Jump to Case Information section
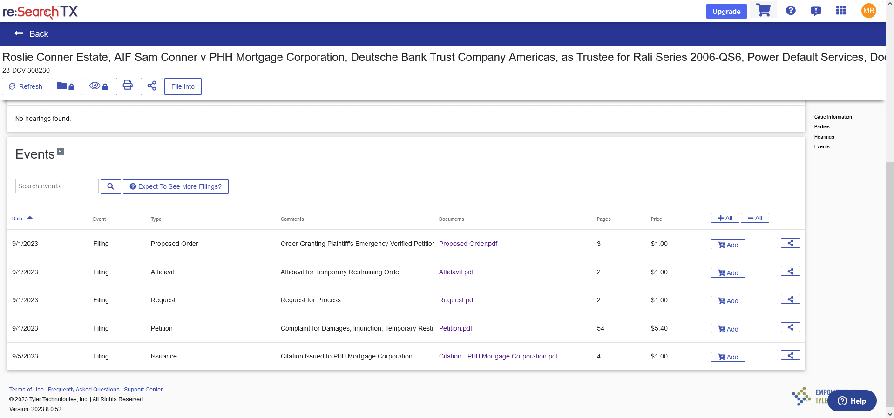This screenshot has width=894, height=418. click(x=833, y=117)
